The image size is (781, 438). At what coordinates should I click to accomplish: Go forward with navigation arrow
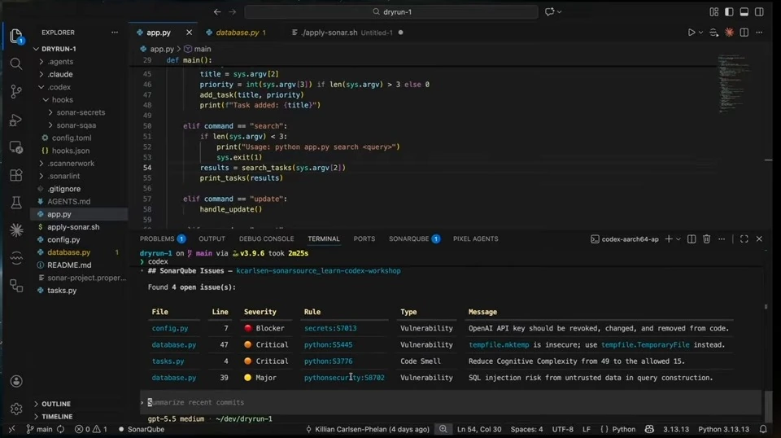(x=232, y=11)
